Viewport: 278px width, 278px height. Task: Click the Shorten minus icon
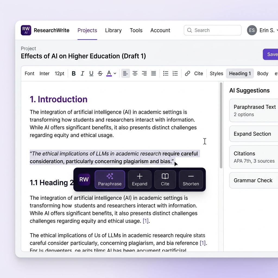191,176
